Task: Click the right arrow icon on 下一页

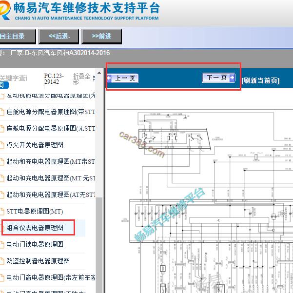Action: coord(232,78)
